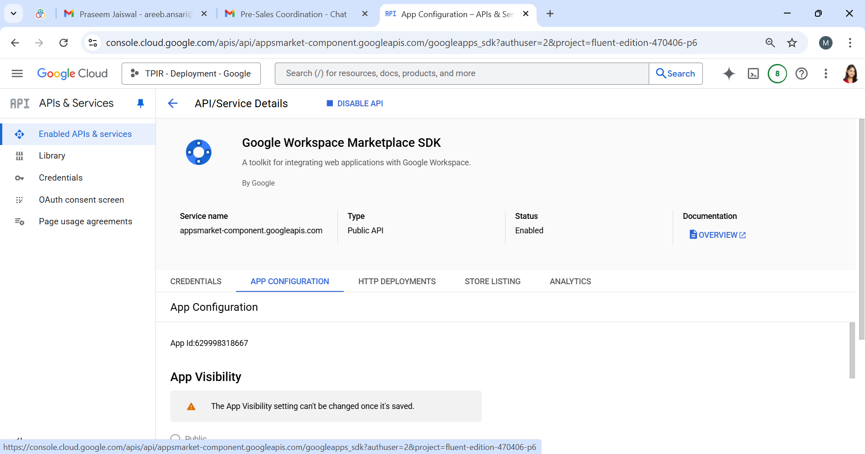This screenshot has width=865, height=454.
Task: Unpin APIs & Services pin icon
Action: point(141,104)
